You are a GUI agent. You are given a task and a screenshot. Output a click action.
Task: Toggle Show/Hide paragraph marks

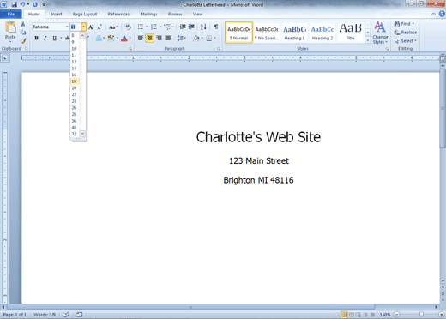coord(216,27)
